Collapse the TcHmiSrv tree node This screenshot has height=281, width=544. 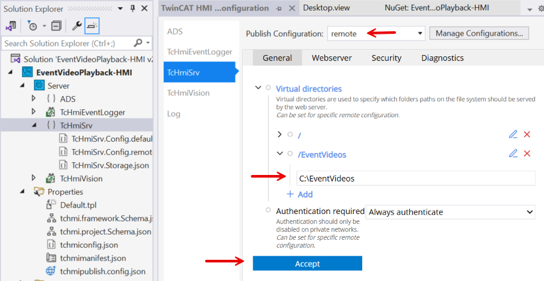click(x=34, y=125)
